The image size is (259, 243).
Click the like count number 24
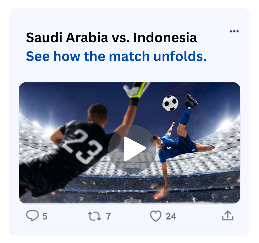click(171, 216)
